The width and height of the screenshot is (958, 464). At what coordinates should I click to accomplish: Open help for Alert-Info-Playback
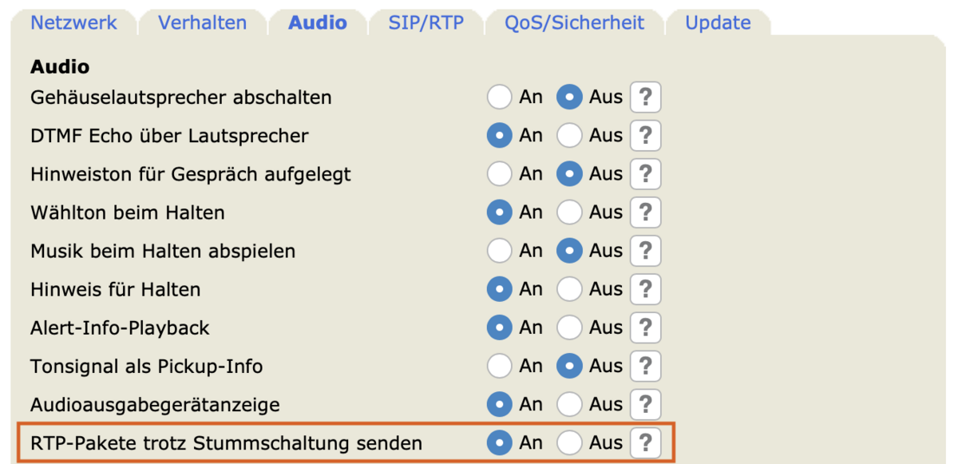tap(645, 327)
